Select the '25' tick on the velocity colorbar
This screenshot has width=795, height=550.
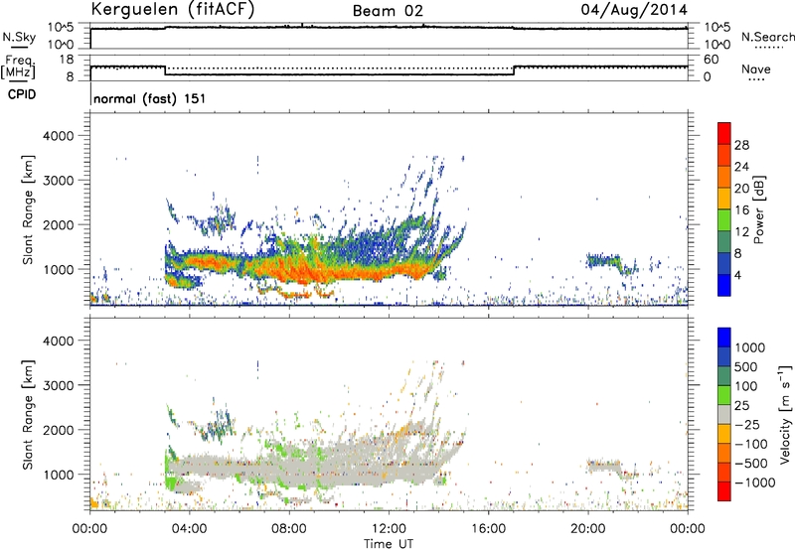click(x=741, y=406)
